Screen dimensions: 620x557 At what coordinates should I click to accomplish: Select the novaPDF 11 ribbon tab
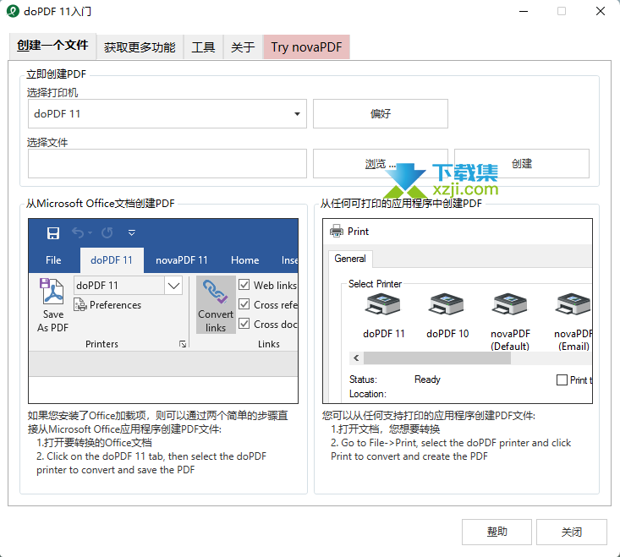pyautogui.click(x=182, y=260)
